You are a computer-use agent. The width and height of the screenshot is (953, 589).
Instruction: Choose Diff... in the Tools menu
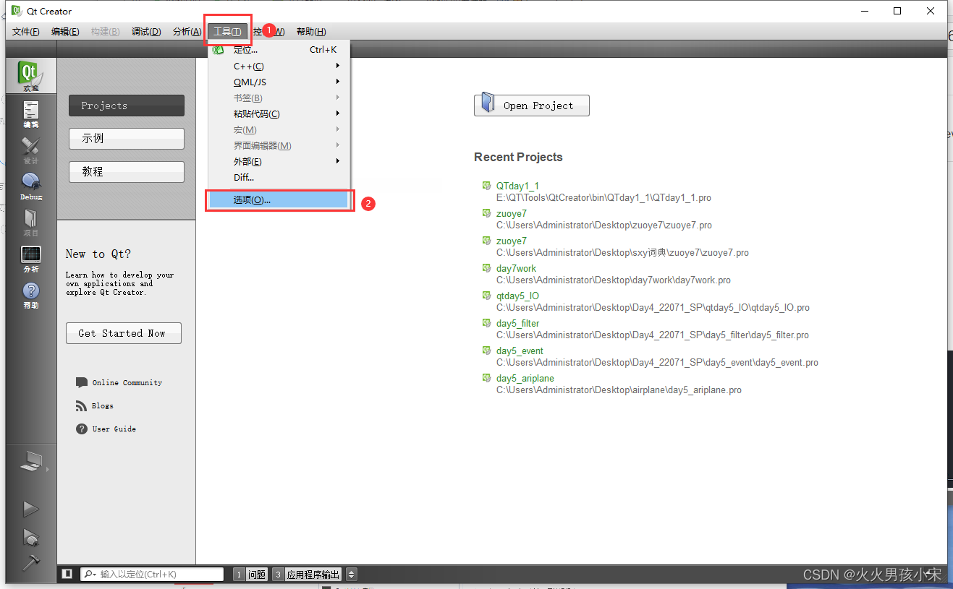tap(279, 177)
